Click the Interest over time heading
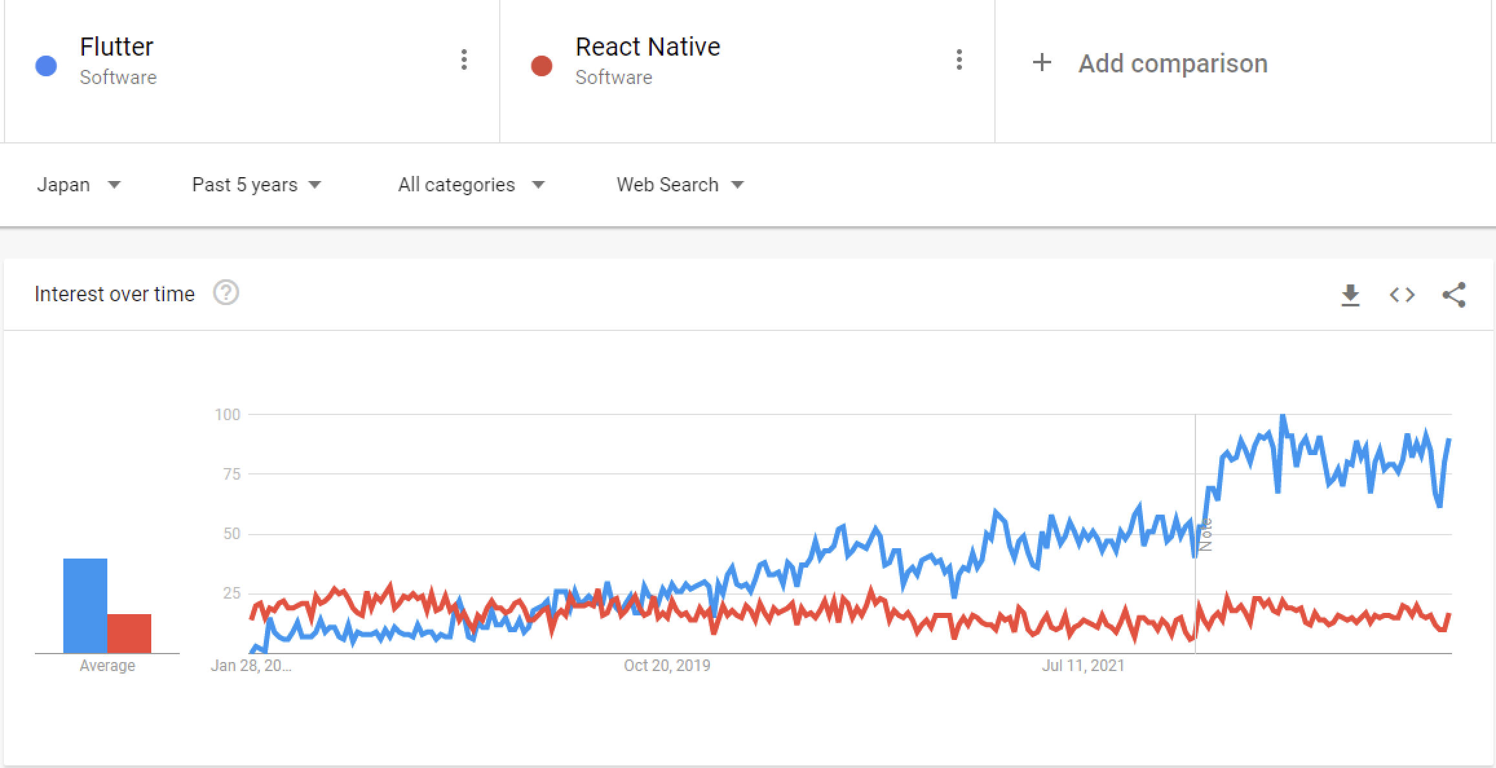 [114, 294]
